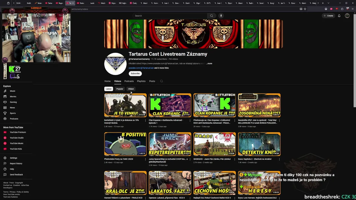Click channel profile avatar image
Viewport: 356px width, 200px height.
[x=115, y=64]
